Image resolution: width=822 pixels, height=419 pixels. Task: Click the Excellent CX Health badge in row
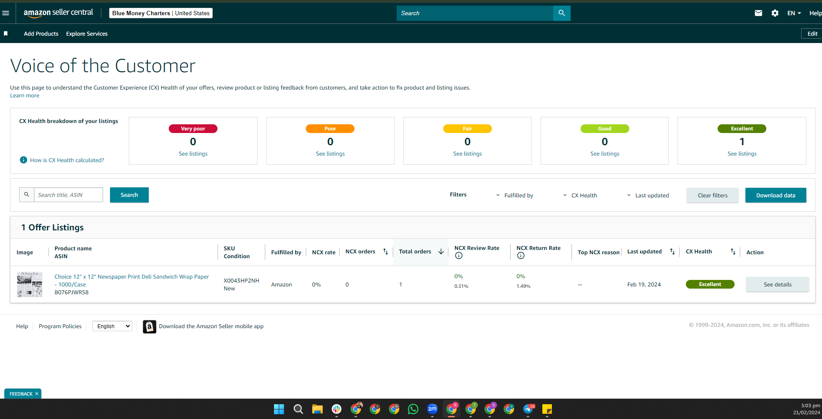[x=710, y=284]
